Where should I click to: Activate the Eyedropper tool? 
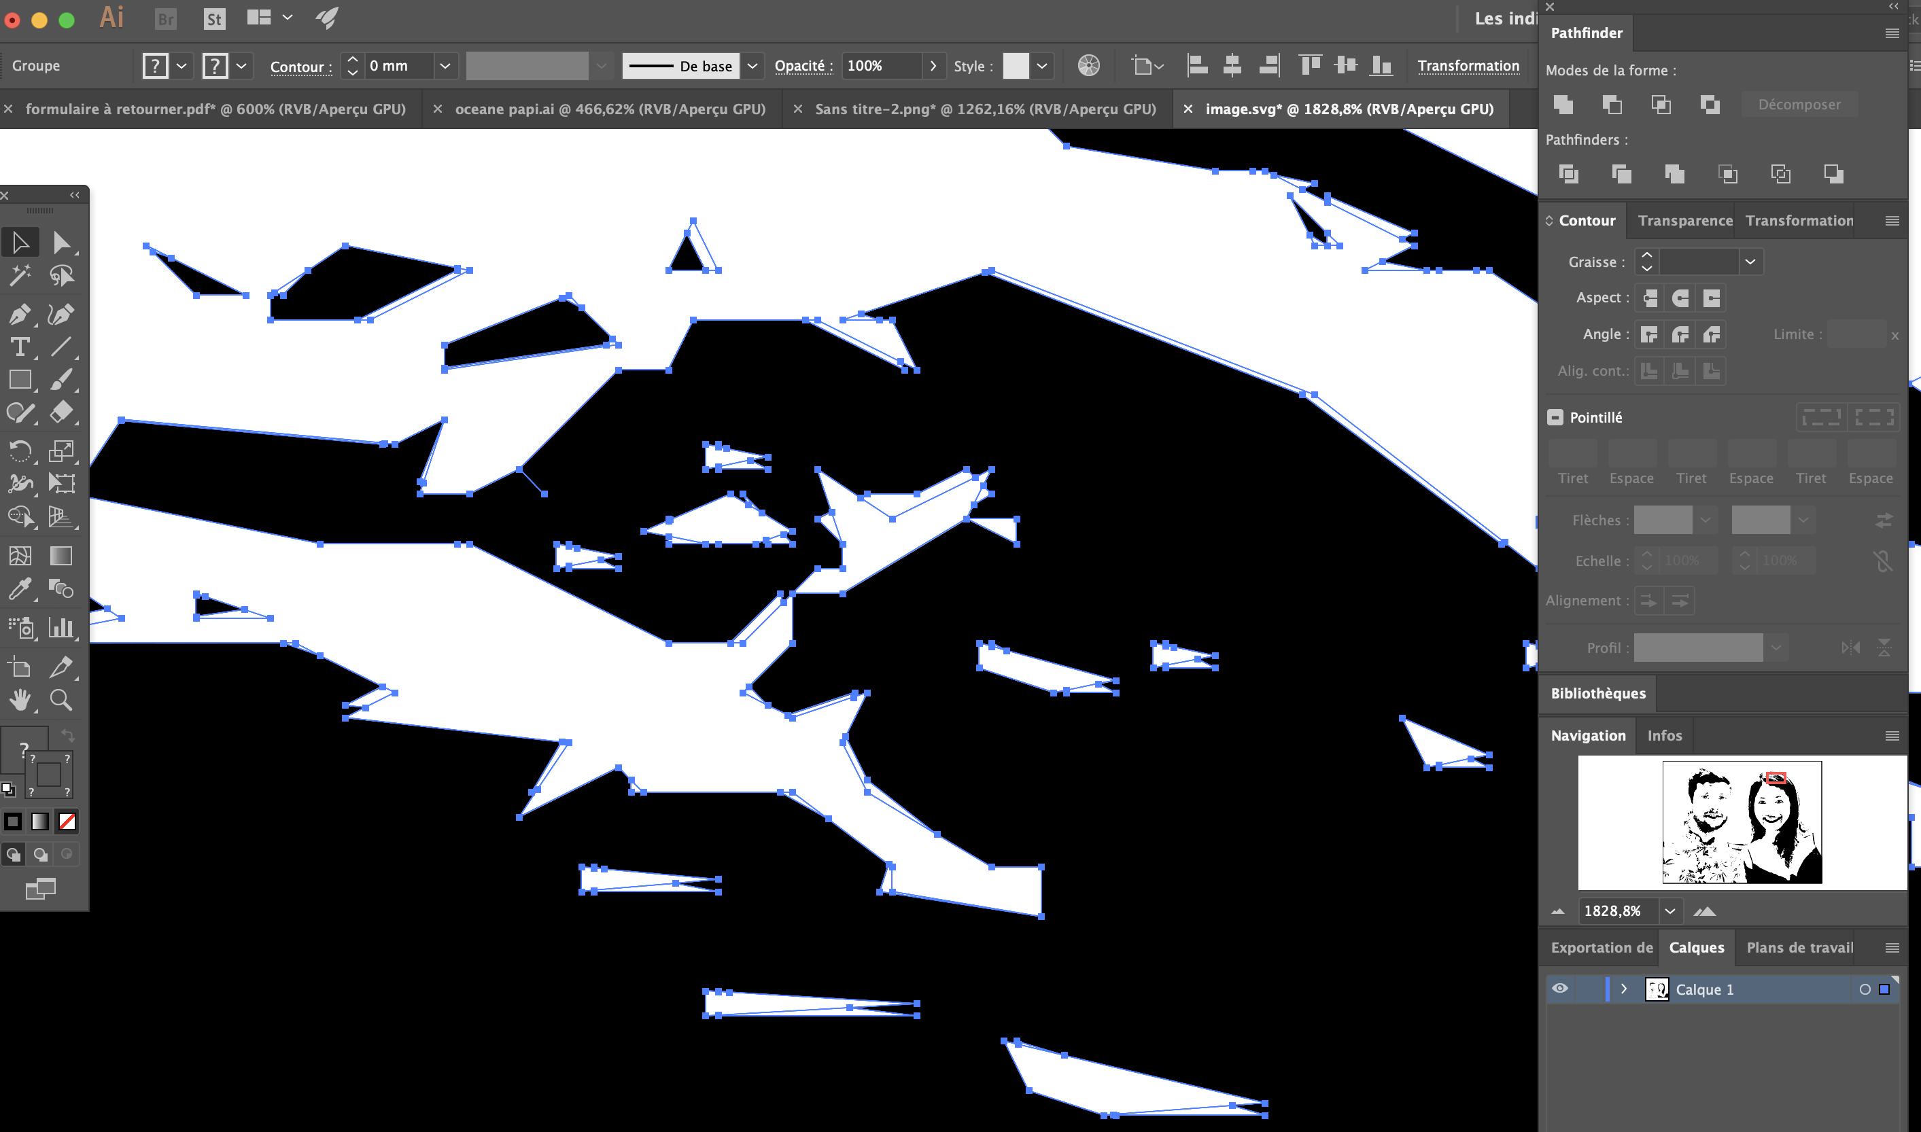[20, 589]
